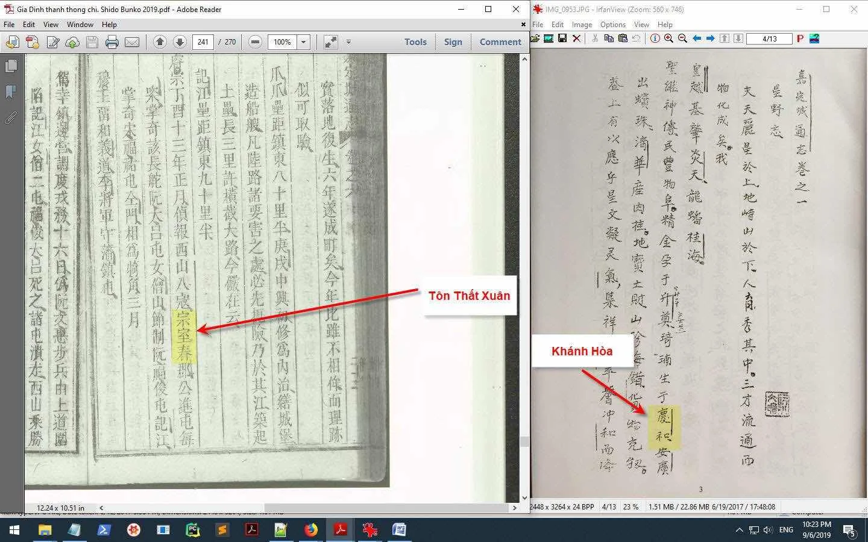The height and width of the screenshot is (542, 868).
Task: Close the document via menu bar X
Action: tap(523, 25)
